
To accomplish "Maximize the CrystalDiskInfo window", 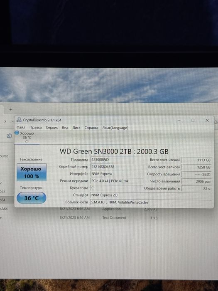I will coord(193,120).
